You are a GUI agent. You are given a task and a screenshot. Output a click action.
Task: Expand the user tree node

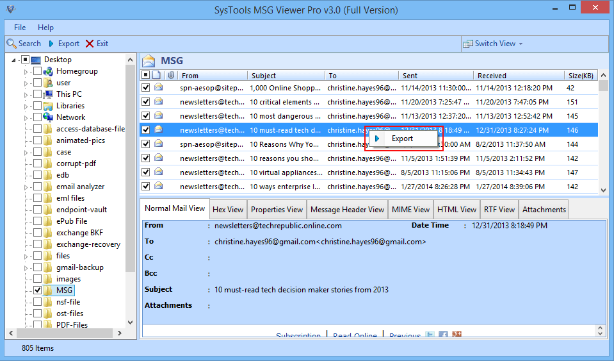tap(26, 83)
